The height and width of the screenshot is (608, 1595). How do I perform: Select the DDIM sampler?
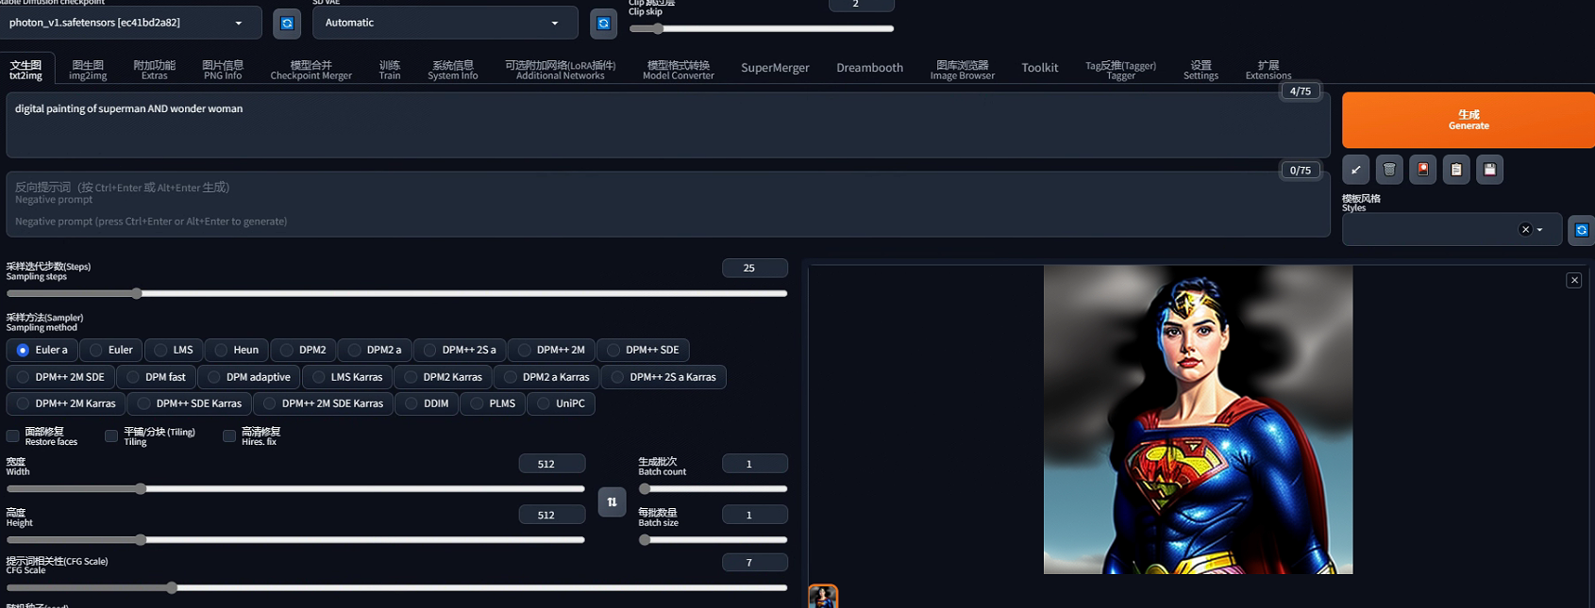[427, 403]
